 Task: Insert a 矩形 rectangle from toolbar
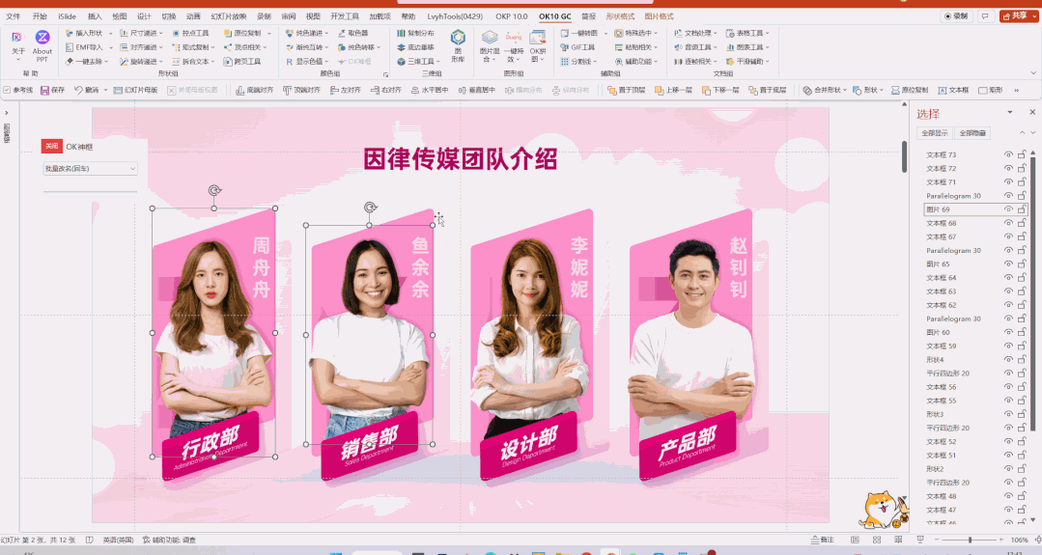tap(991, 90)
